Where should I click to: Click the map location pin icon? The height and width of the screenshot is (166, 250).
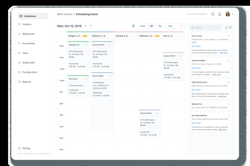133,26
